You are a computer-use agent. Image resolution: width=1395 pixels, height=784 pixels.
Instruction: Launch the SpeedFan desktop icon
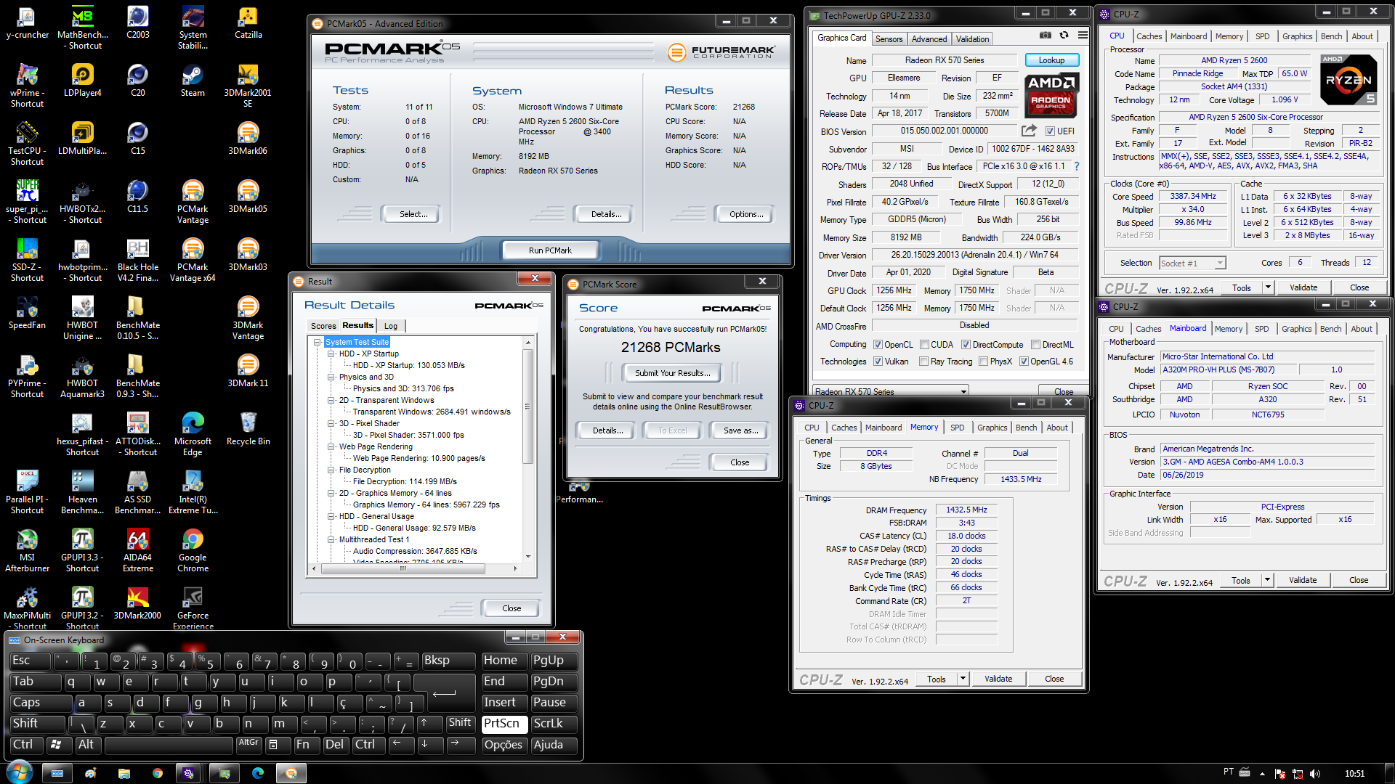(x=27, y=312)
